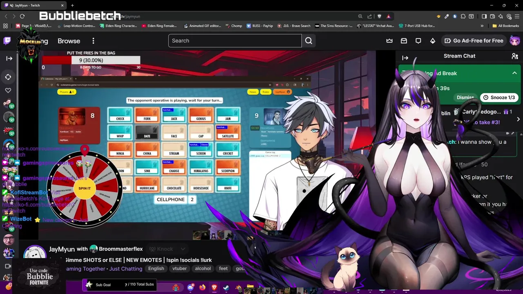The image size is (523, 294).
Task: Click the share page icon
Action: 369,16
